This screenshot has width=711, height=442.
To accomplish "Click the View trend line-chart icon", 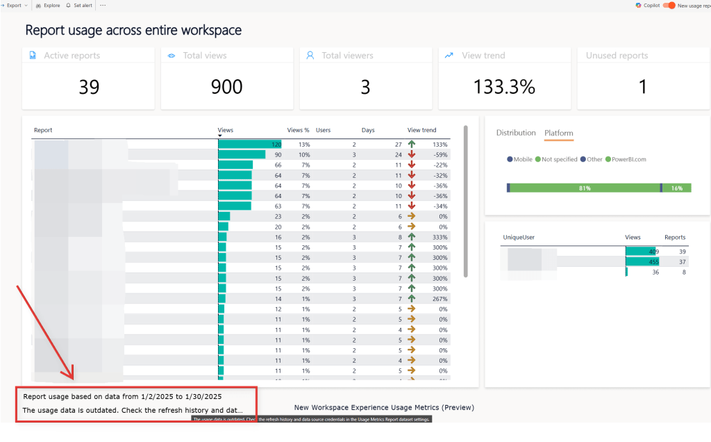I will pos(449,56).
